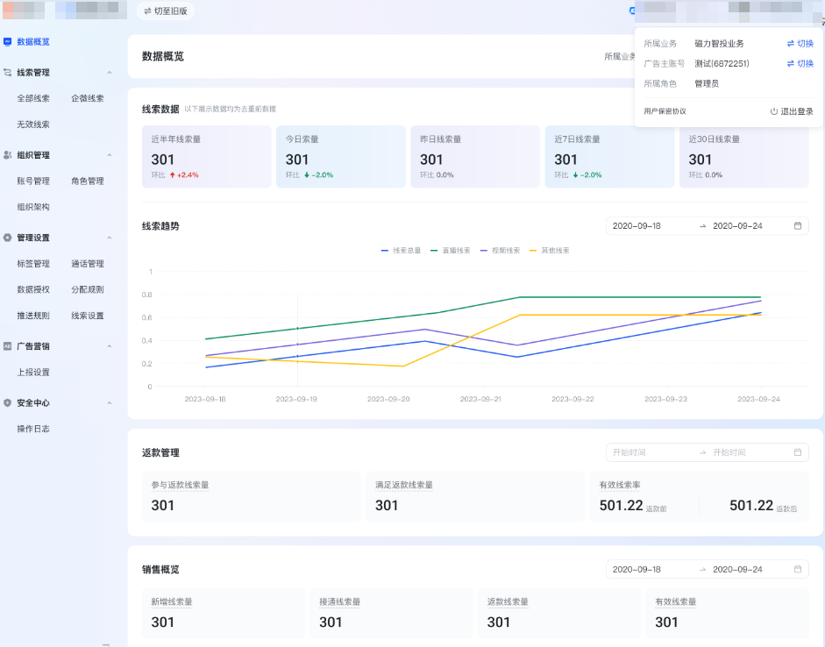
Task: Open calendar icon in 线索趋势 date range
Action: coord(798,226)
